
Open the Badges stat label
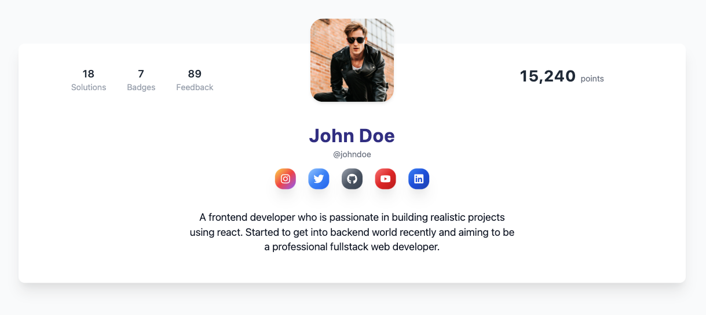tap(141, 87)
